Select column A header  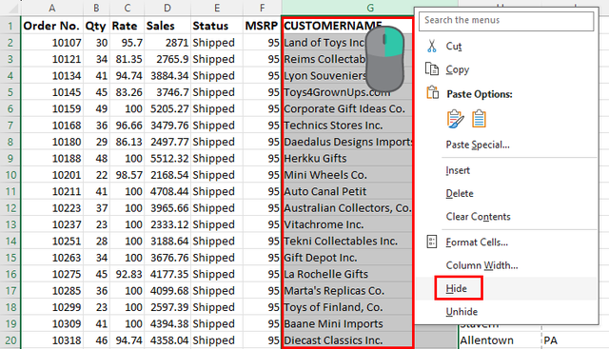click(x=52, y=8)
